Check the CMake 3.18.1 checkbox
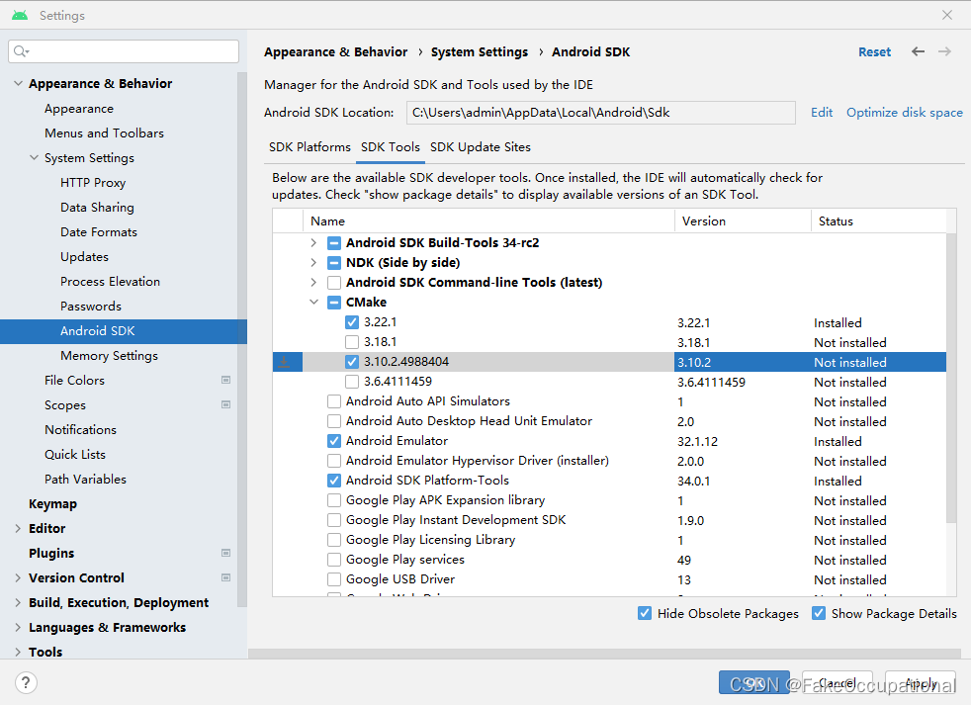This screenshot has width=971, height=705. 352,342
